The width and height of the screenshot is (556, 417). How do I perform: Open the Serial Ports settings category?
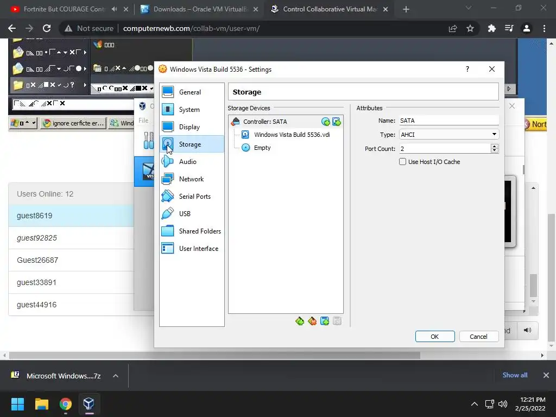tap(192, 197)
